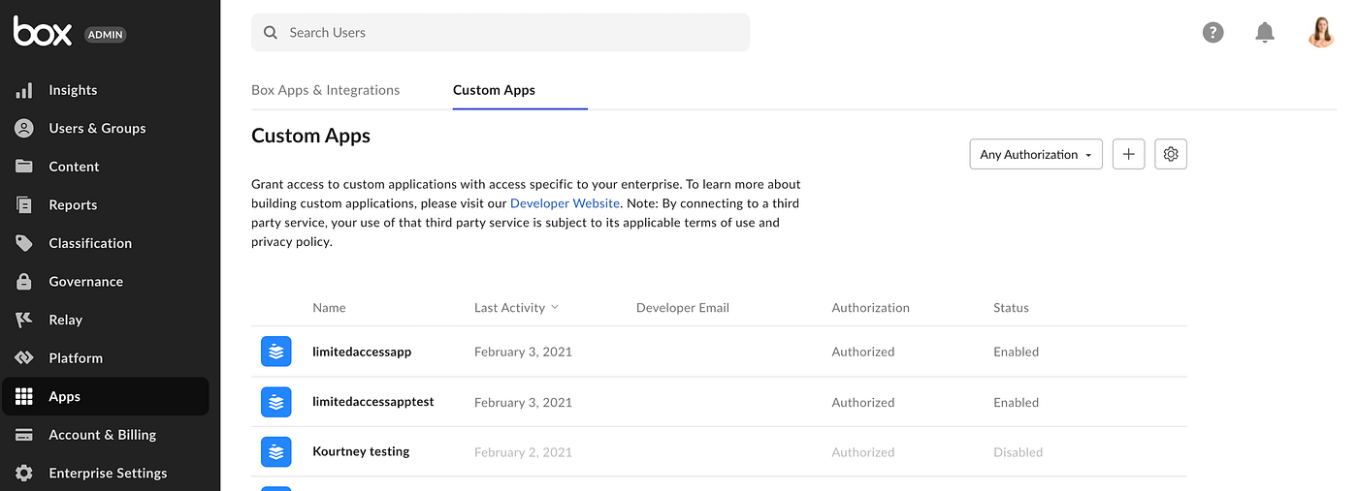Image resolution: width=1358 pixels, height=491 pixels.
Task: Click Enabled status of limitedaccessapp
Action: point(1017,352)
